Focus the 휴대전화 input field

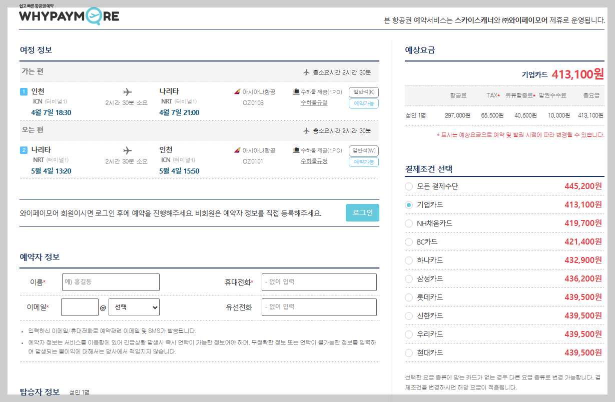coord(319,282)
